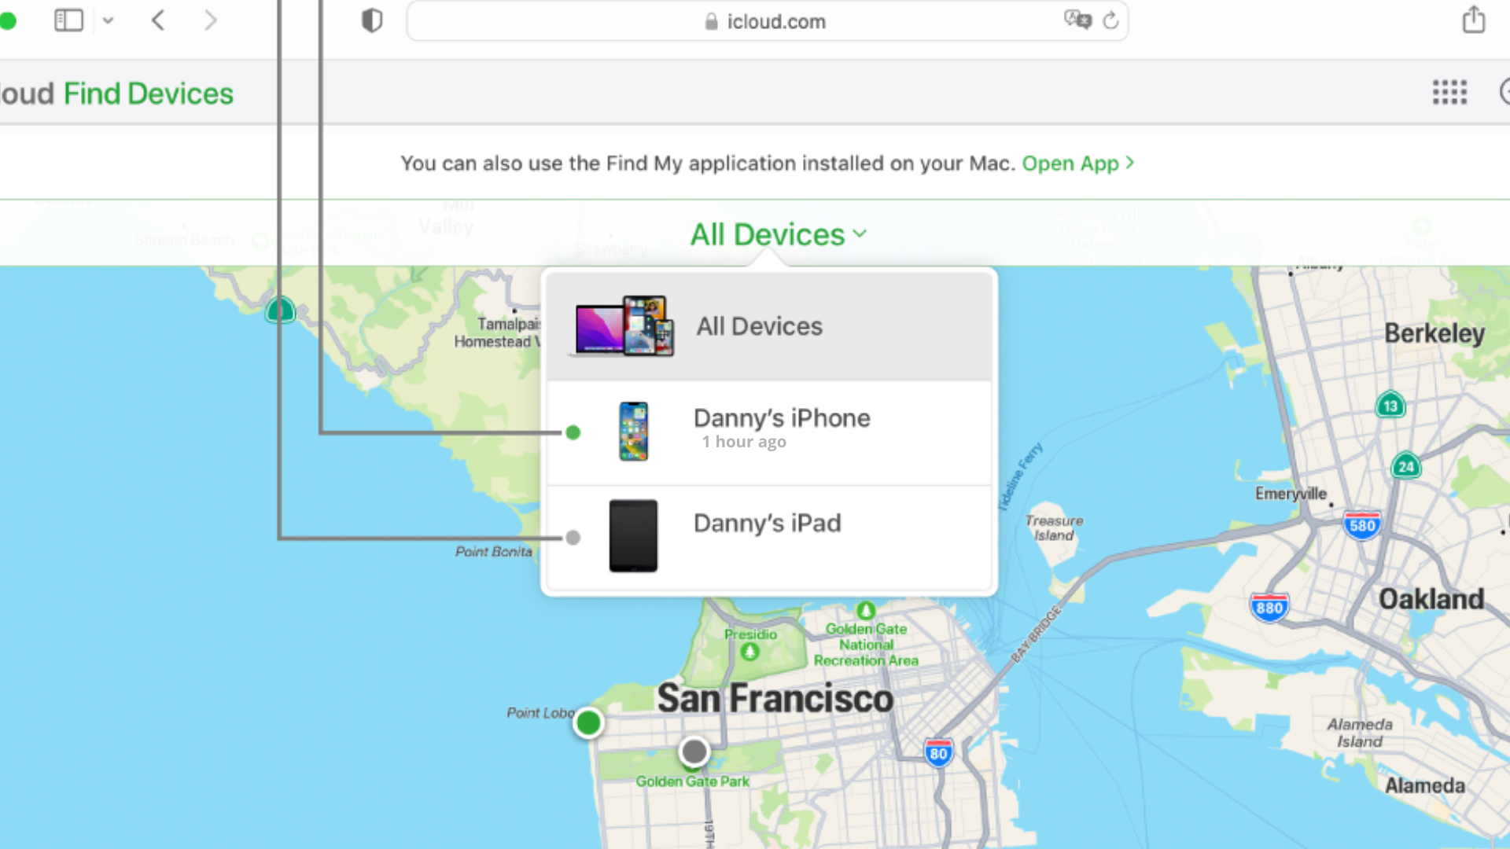
Task: Expand the All Devices dropdown menu
Action: click(x=778, y=233)
